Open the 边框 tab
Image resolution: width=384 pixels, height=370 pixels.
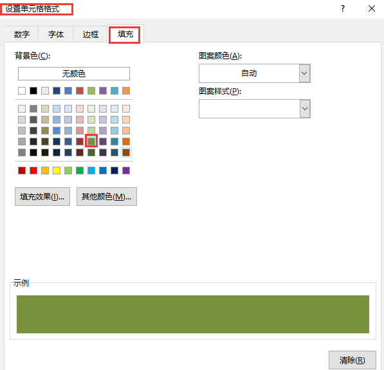tap(90, 34)
